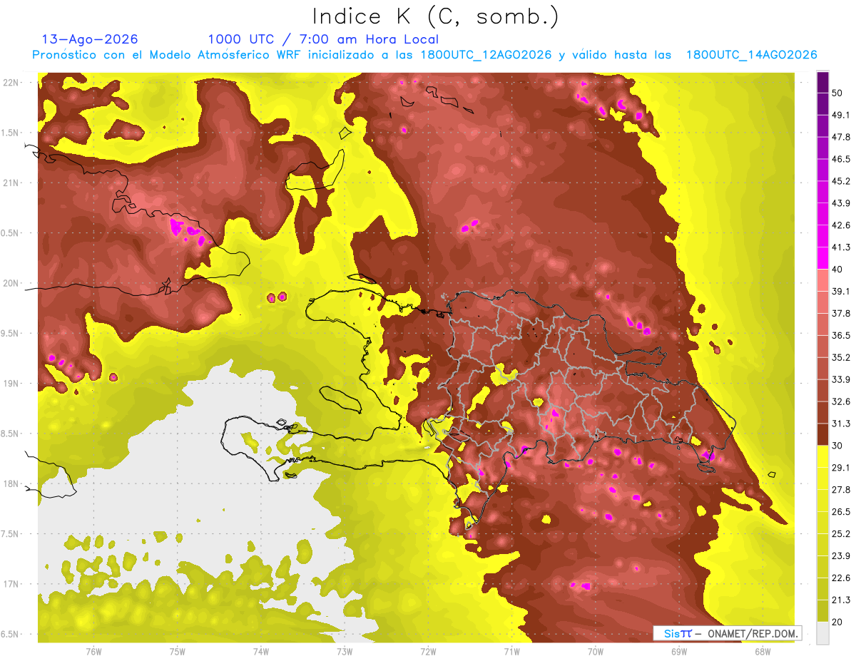Click the "41.3" colorbar value

coord(841,247)
